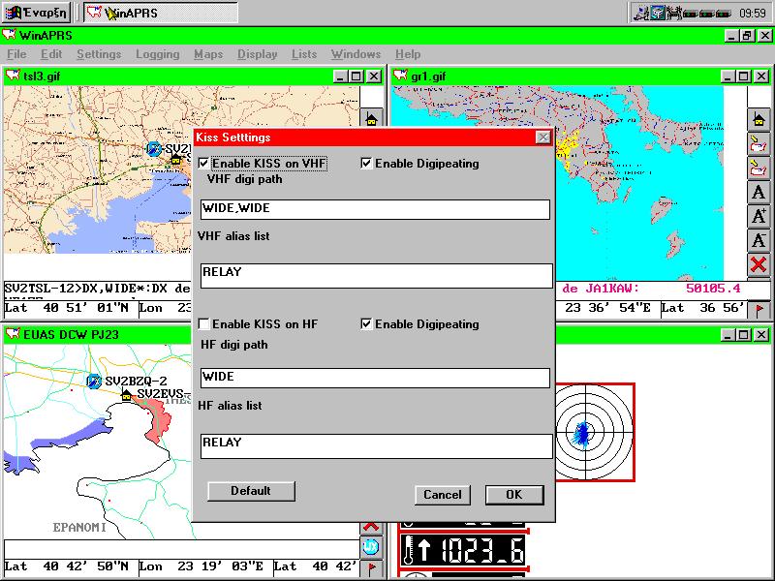The image size is (775, 581).
Task: Click 'Lon 23 19' 03"E' in EUAS window
Action: 201,566
